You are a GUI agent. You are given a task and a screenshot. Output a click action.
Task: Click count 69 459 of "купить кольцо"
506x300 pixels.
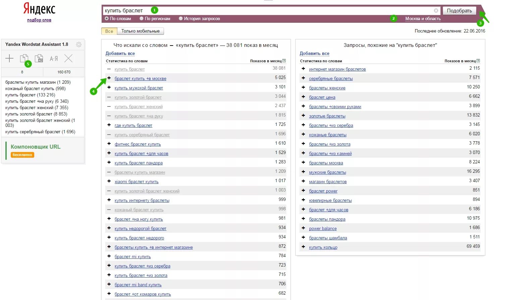473,246
